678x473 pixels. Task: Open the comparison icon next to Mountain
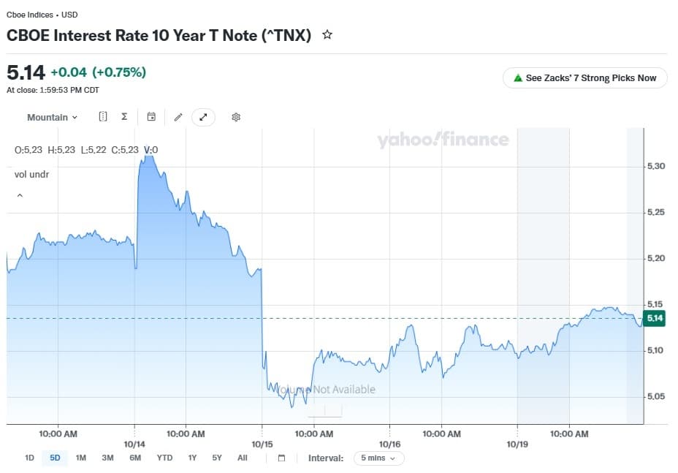102,116
